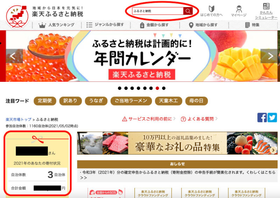Select 地域から探す location pin item
The width and height of the screenshot is (280, 198).
click(x=203, y=25)
